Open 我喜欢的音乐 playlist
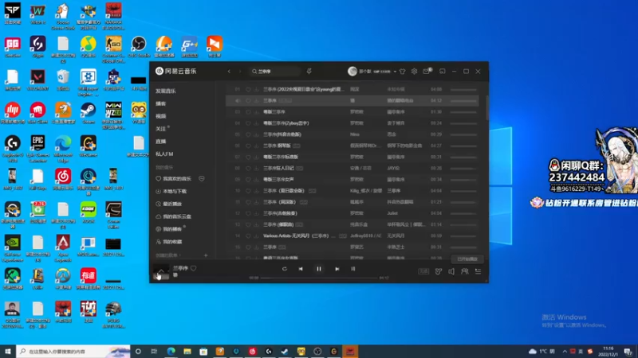The width and height of the screenshot is (638, 358). pos(177,178)
